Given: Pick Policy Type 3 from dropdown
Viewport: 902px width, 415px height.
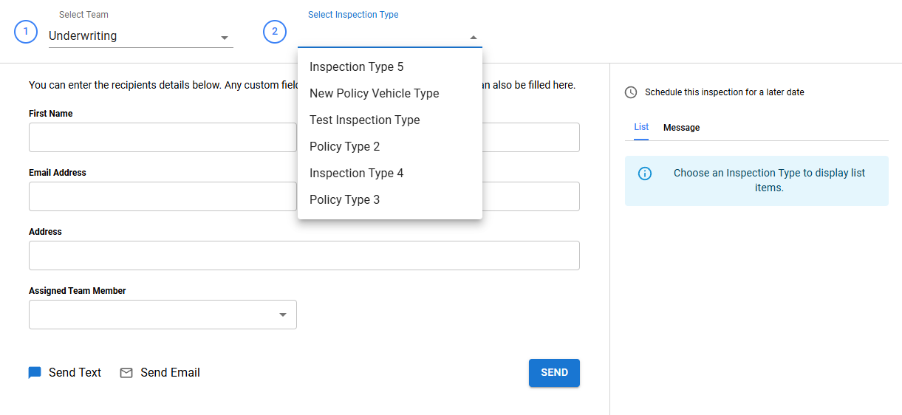Looking at the screenshot, I should tap(390, 200).
